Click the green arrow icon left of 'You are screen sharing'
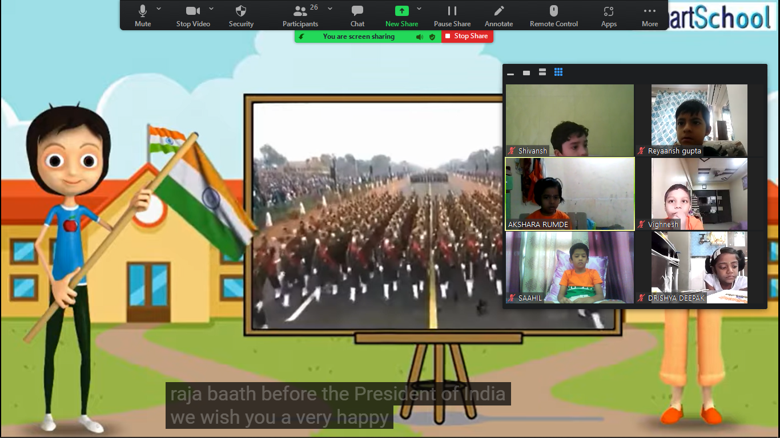Image resolution: width=780 pixels, height=438 pixels. [x=301, y=36]
